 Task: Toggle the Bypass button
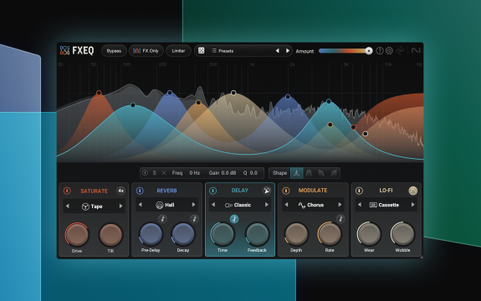[114, 51]
